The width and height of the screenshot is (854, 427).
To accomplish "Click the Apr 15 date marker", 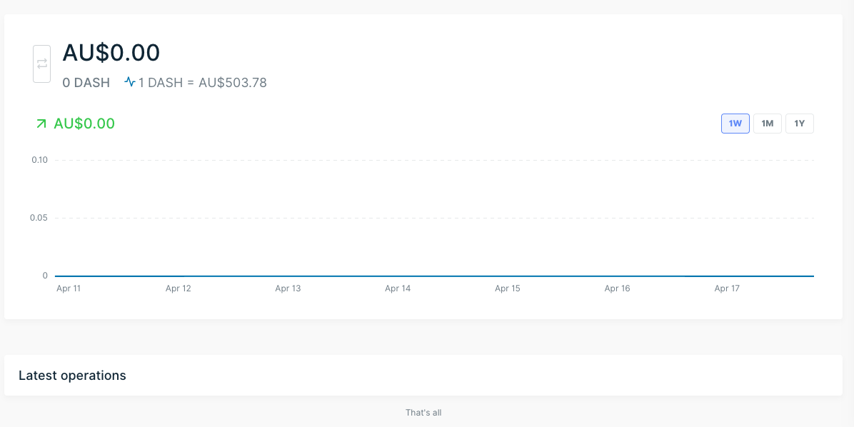I will coord(508,288).
